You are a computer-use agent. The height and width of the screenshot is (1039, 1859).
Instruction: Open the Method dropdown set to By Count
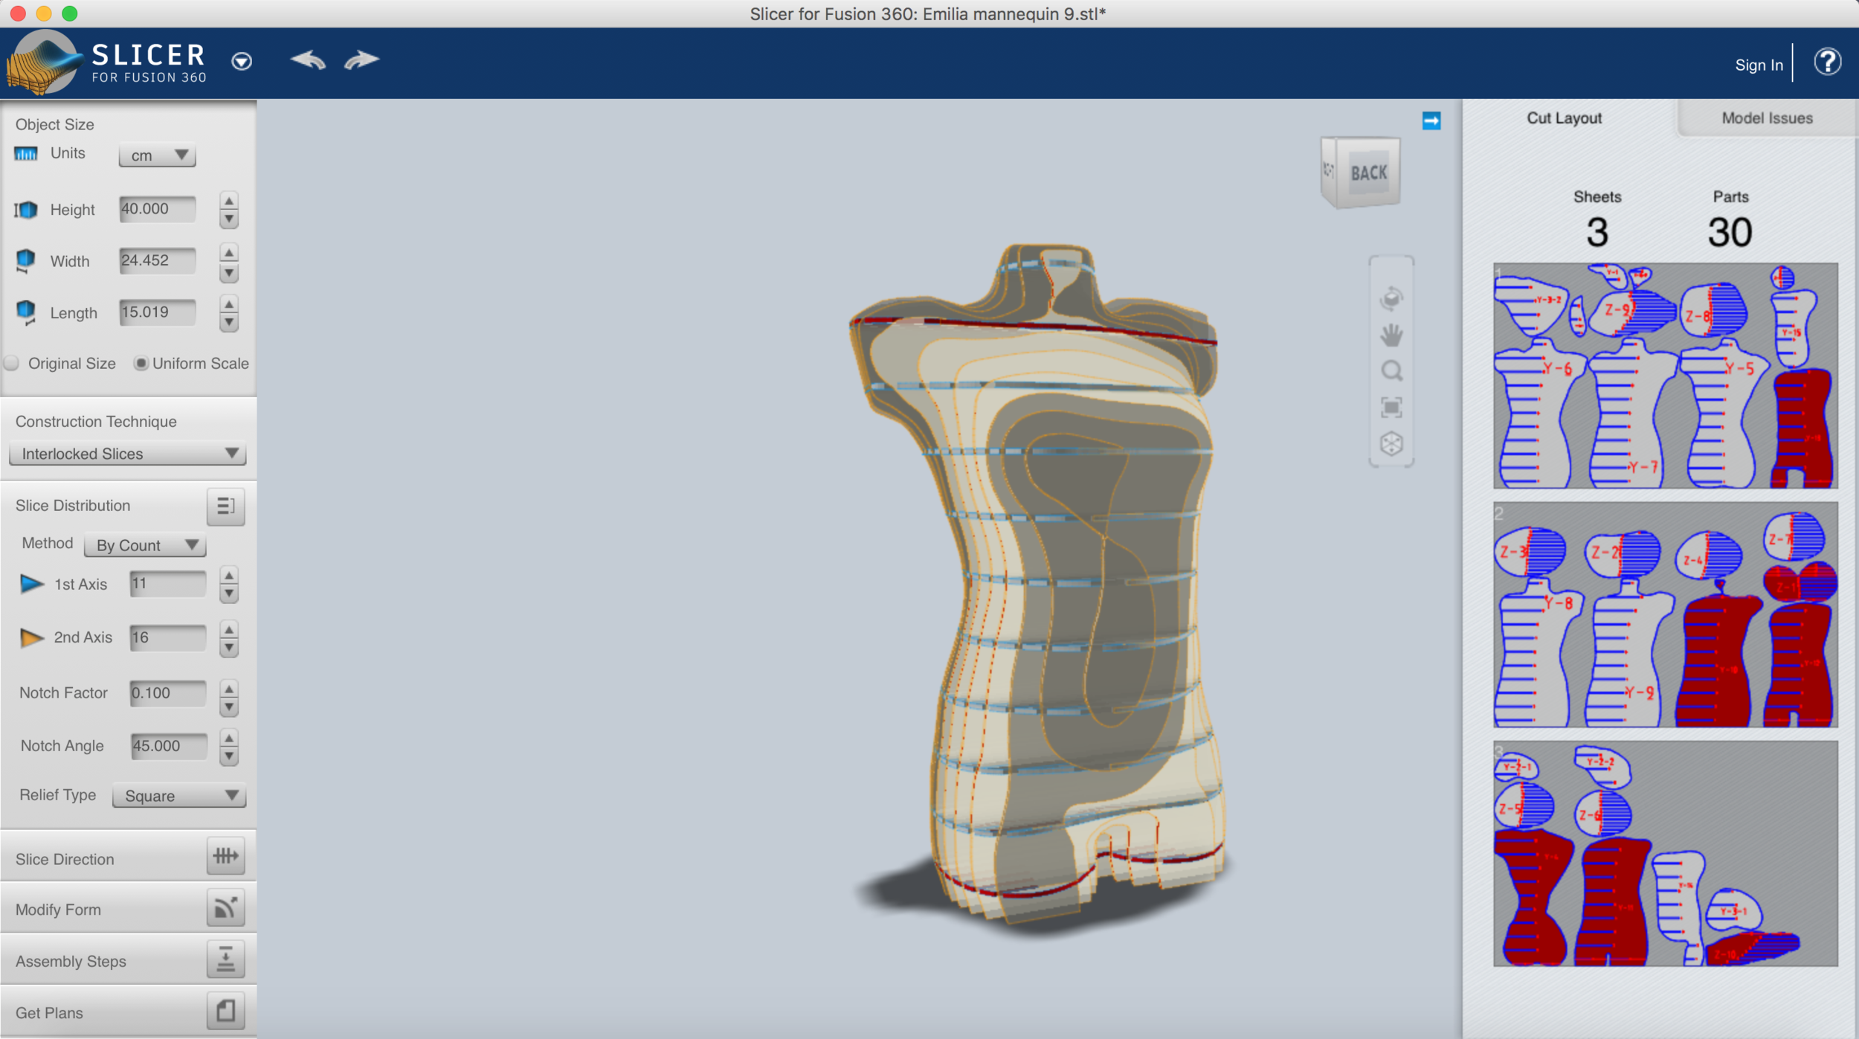click(x=145, y=545)
